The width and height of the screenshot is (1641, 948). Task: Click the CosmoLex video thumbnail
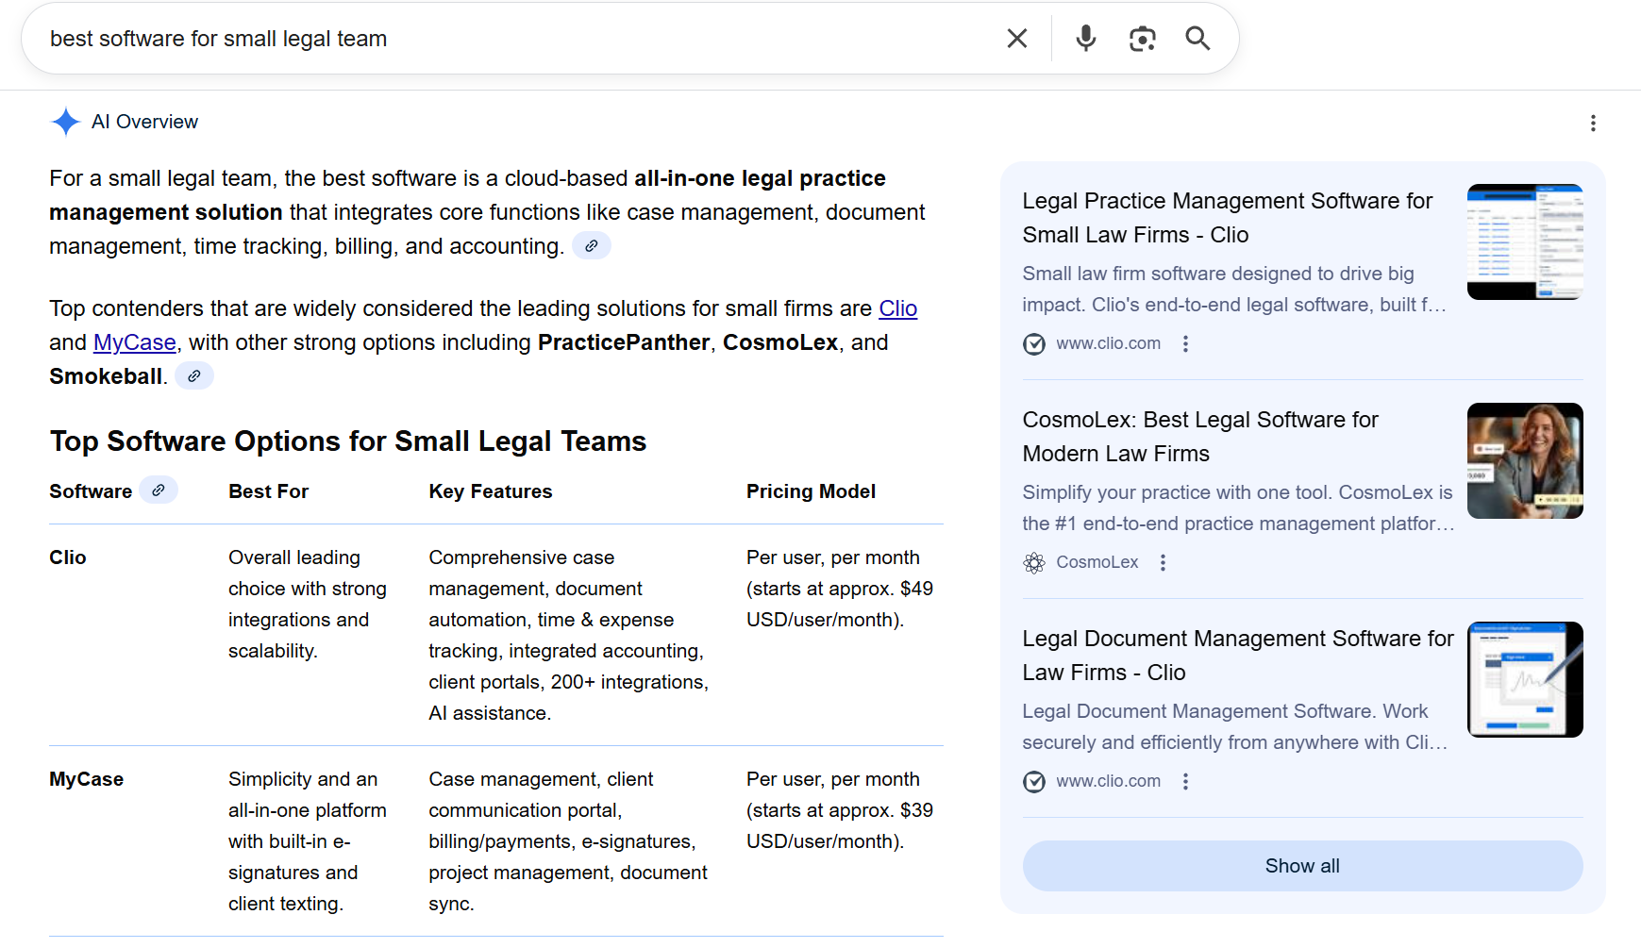(1524, 461)
